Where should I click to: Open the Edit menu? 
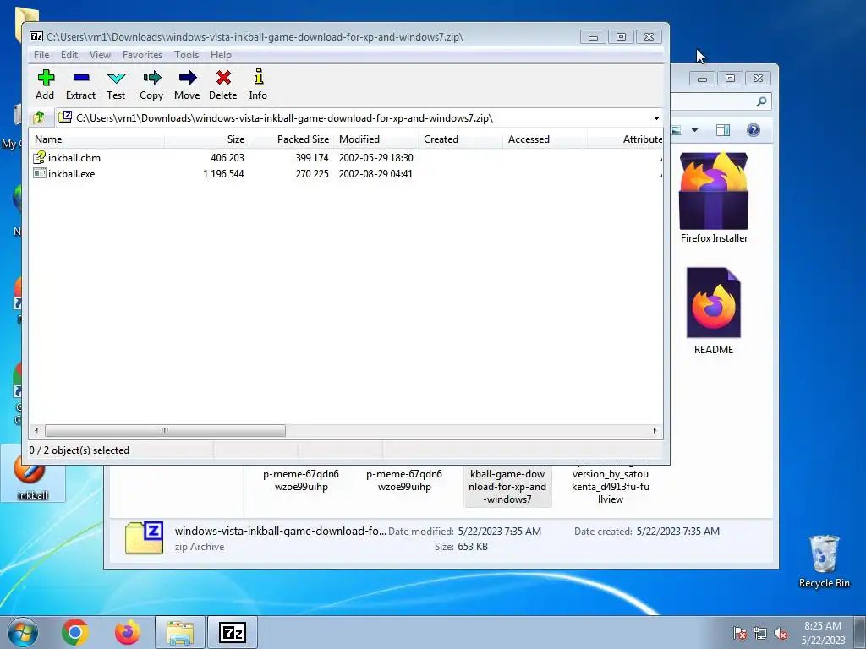point(69,55)
